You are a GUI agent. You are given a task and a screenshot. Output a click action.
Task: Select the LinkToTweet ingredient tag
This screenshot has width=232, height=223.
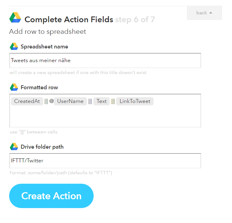click(x=135, y=101)
